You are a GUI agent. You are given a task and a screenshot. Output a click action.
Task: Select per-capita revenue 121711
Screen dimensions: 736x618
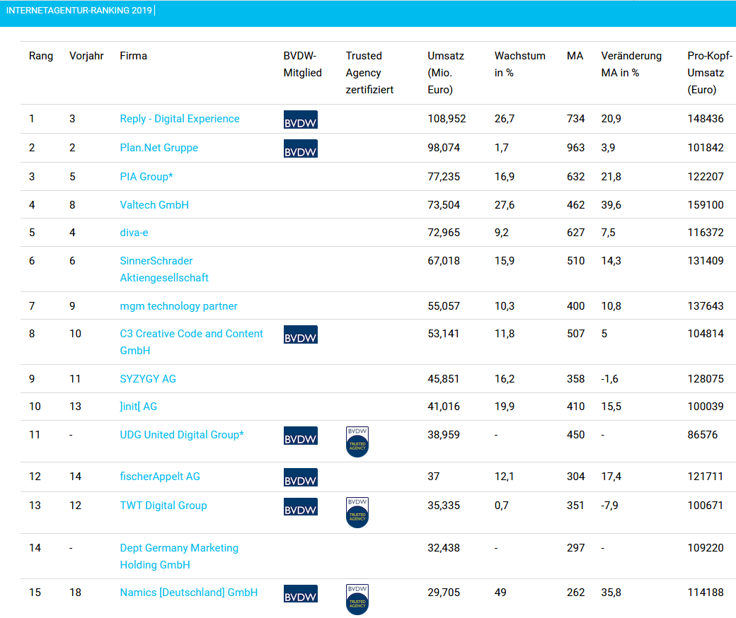click(705, 477)
